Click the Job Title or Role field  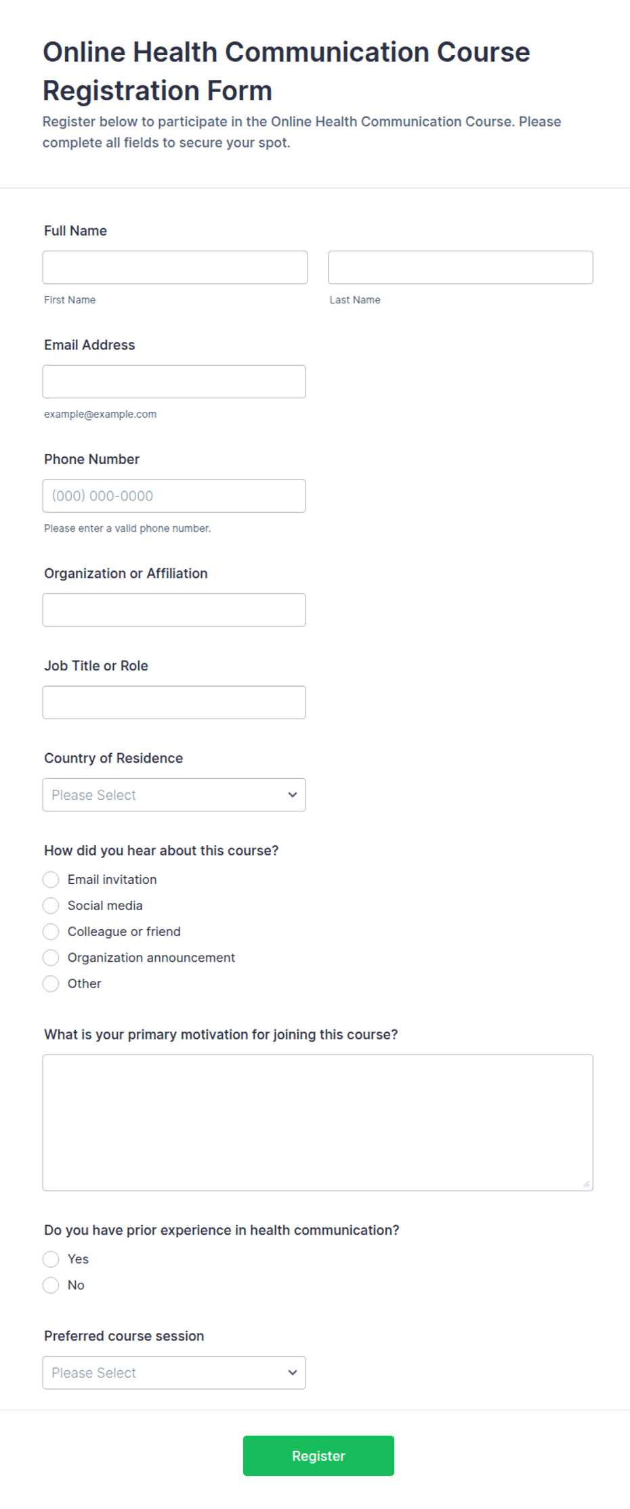pyautogui.click(x=174, y=702)
